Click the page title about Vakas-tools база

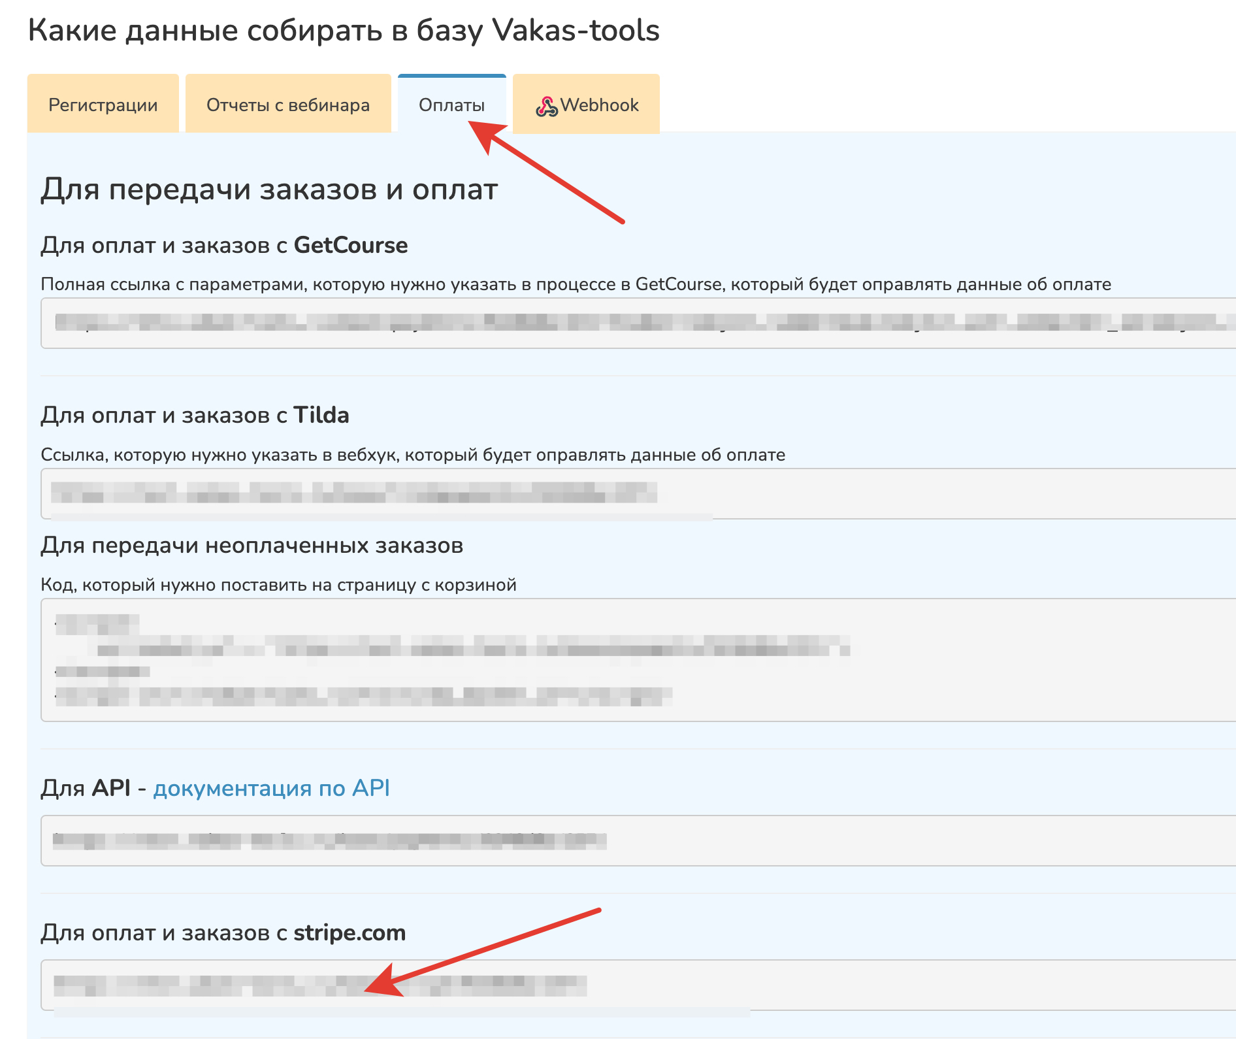click(344, 30)
